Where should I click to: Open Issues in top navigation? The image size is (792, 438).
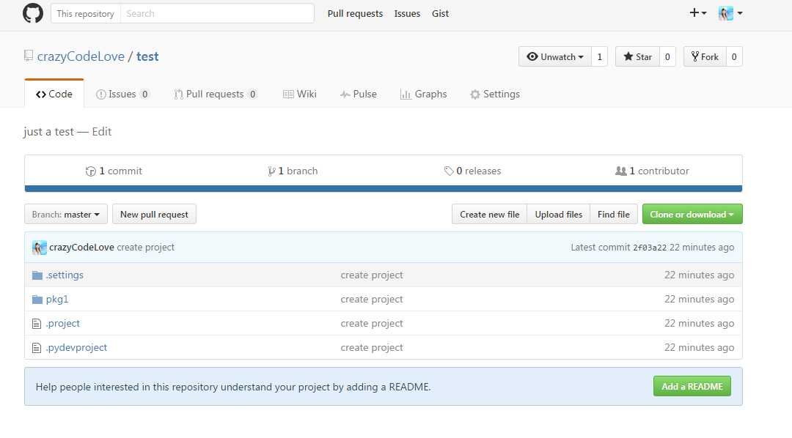coord(407,14)
